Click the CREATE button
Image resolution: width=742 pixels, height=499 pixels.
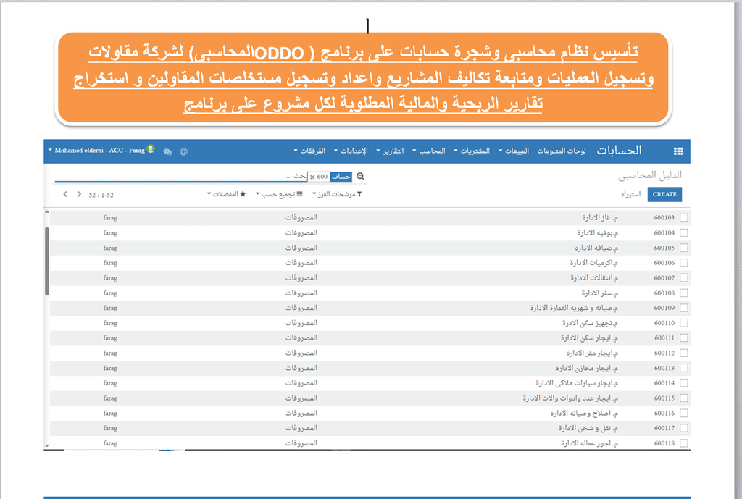pos(664,194)
